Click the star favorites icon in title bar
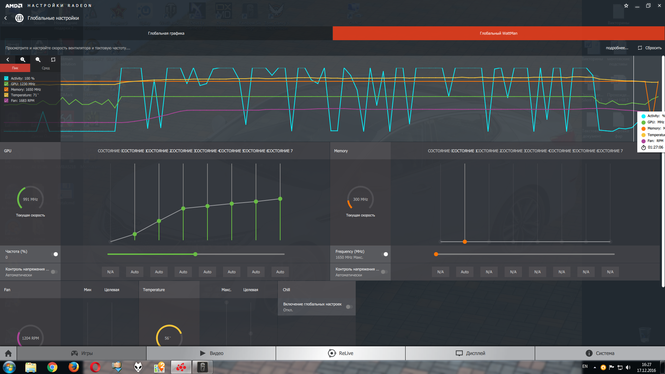 coord(626,6)
